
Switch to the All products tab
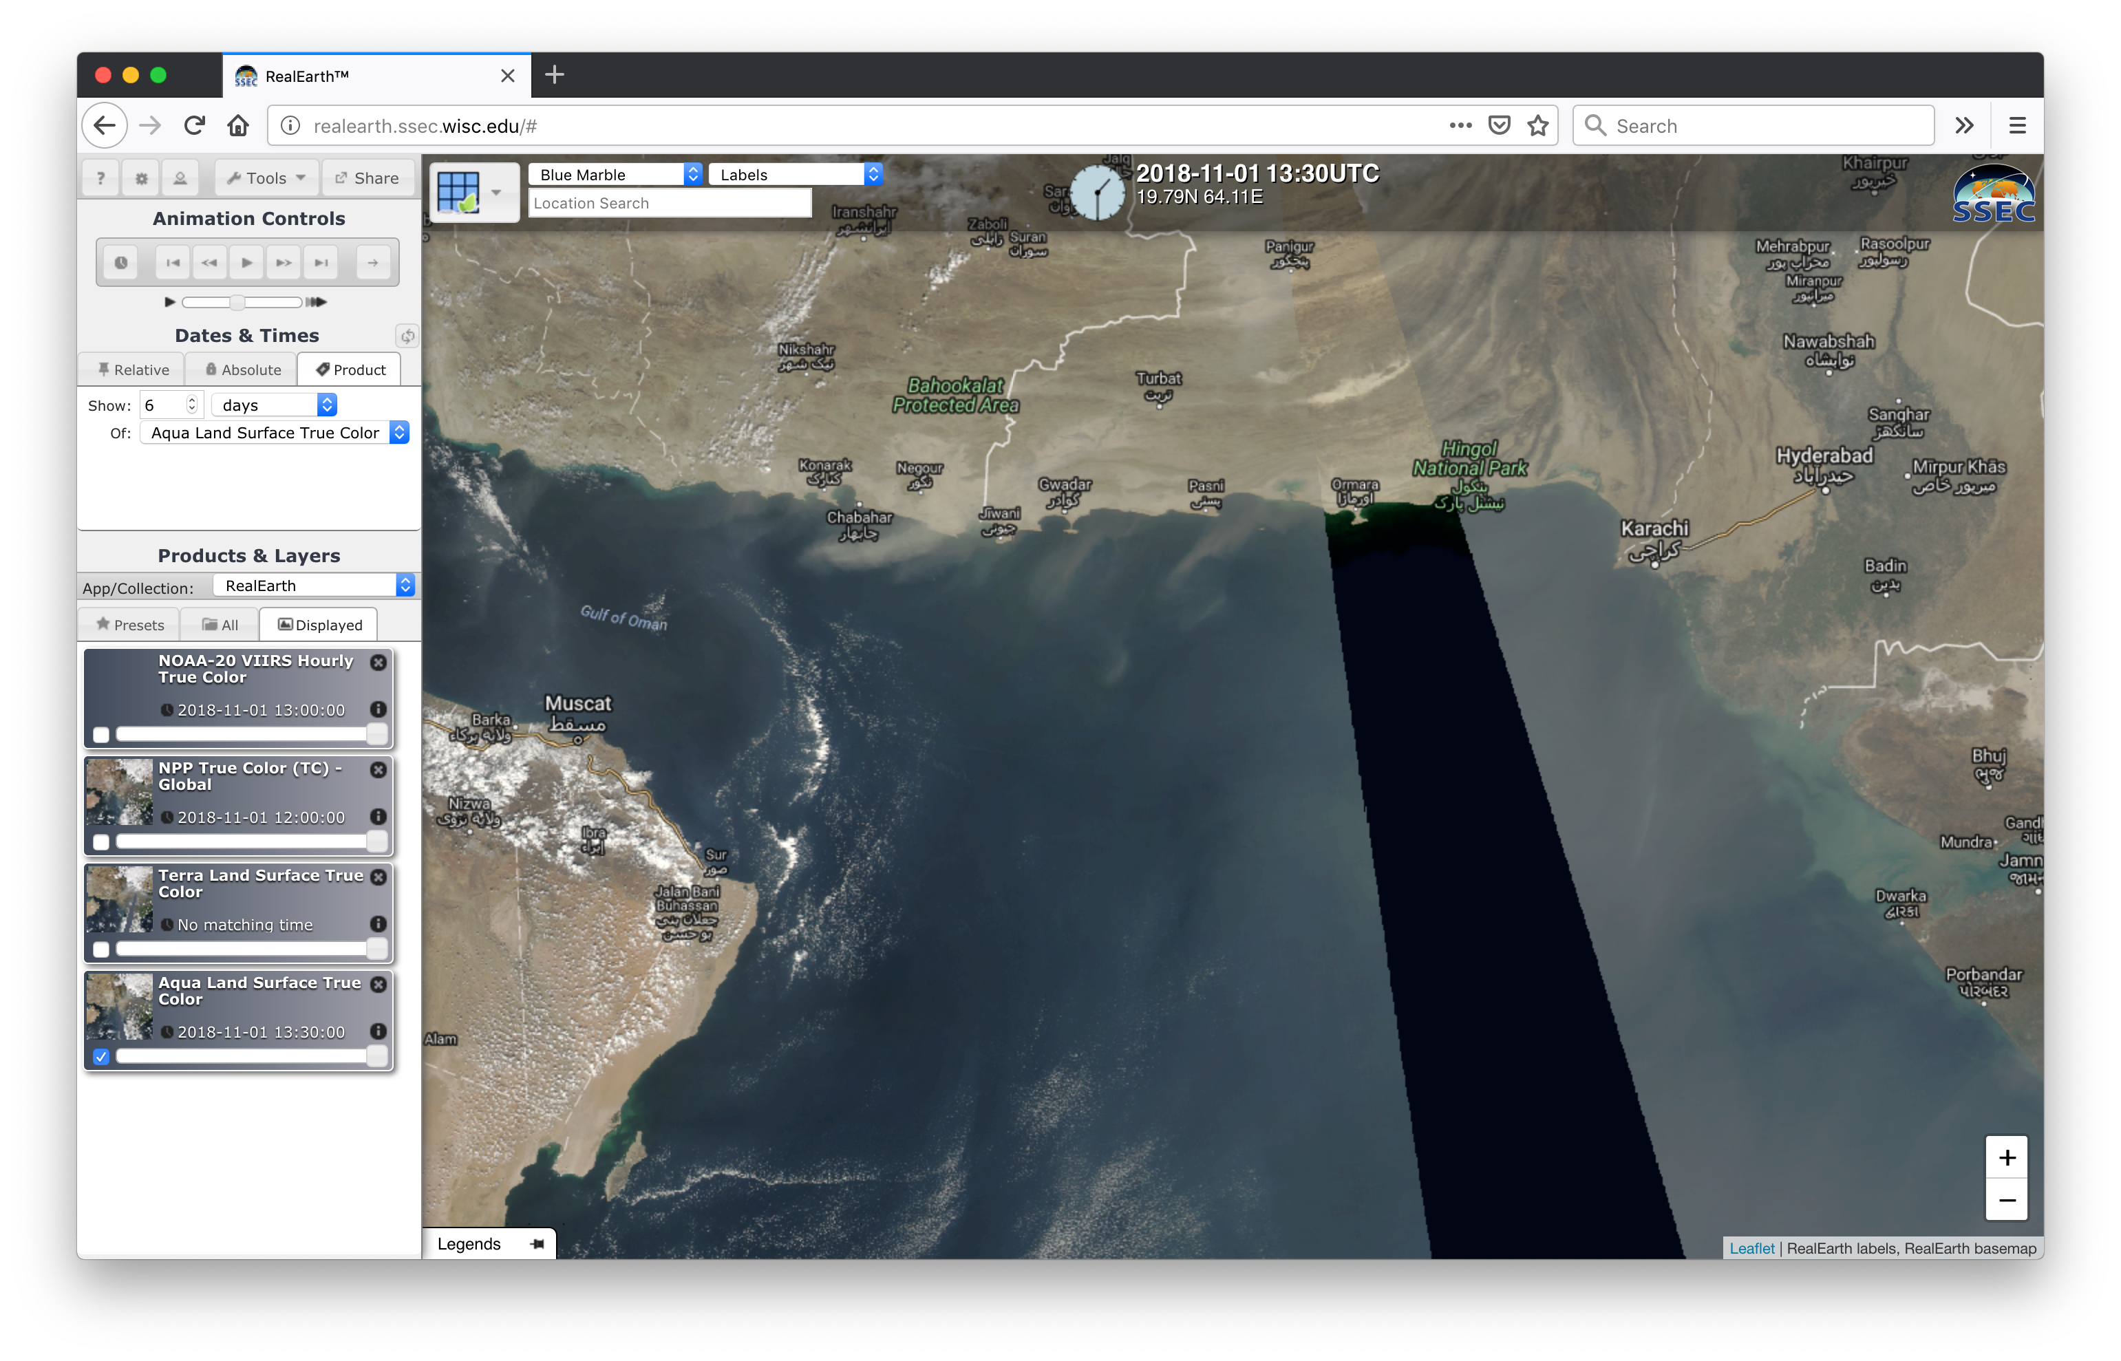coord(220,625)
